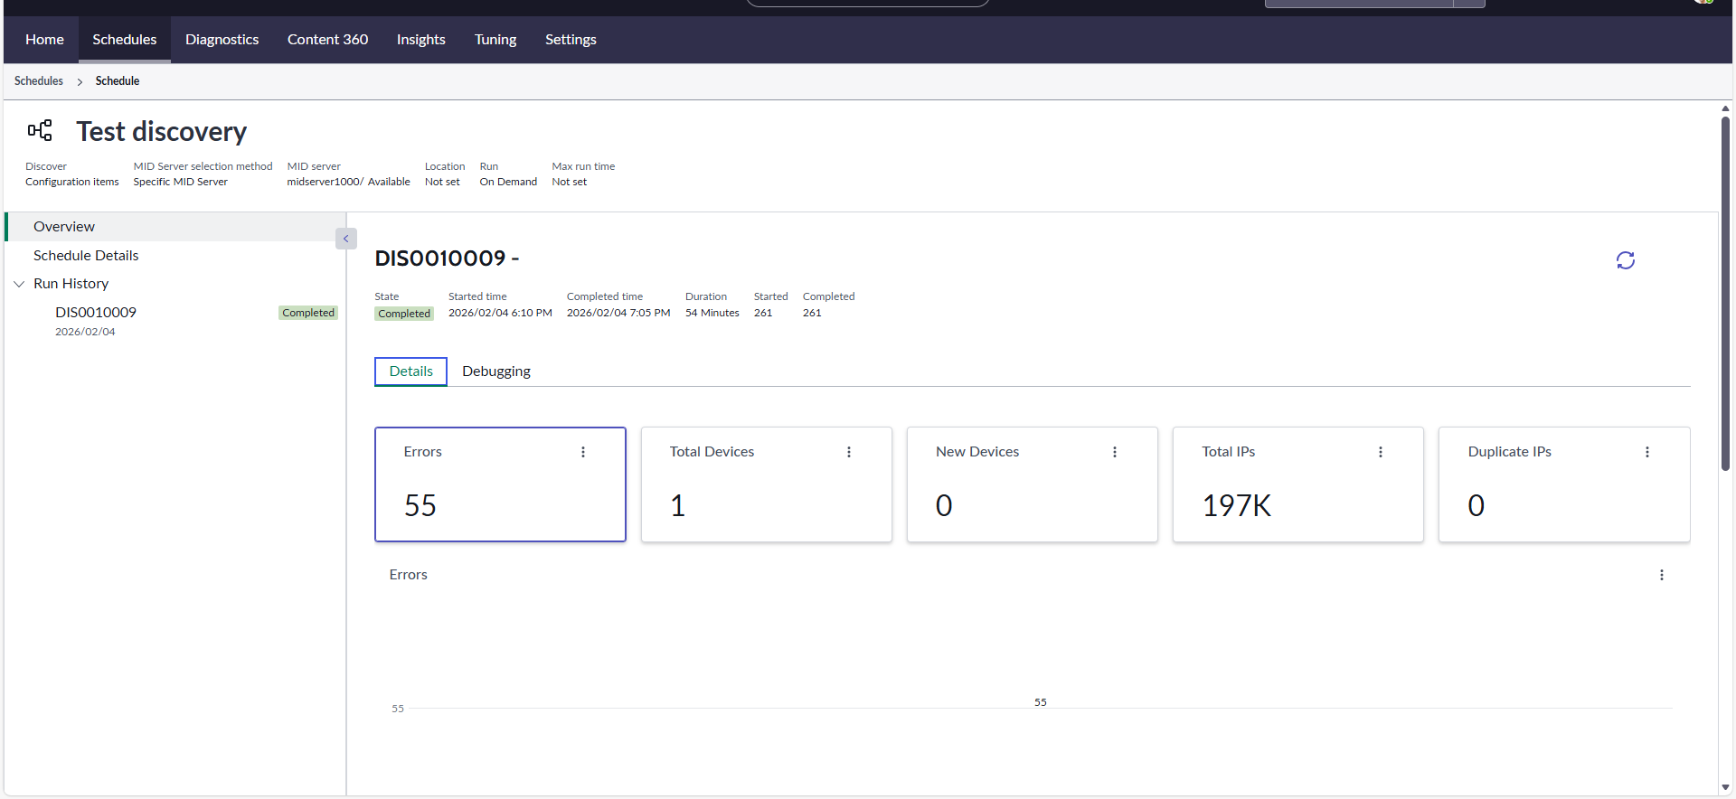This screenshot has height=799, width=1736.
Task: Open the Total Devices card options menu
Action: 849,452
